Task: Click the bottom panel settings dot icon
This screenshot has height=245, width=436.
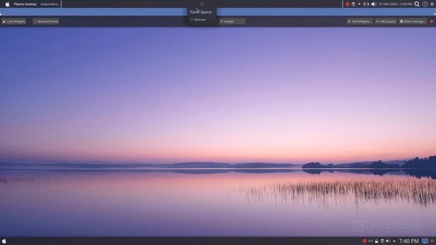Action: pyautogui.click(x=432, y=241)
